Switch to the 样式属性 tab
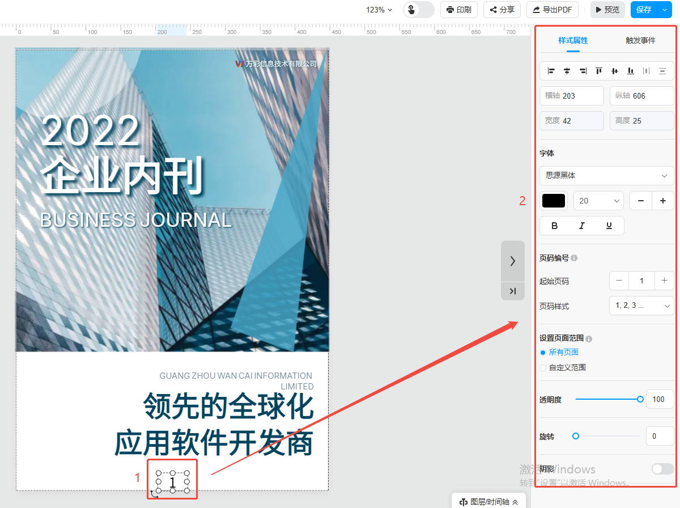 573,40
